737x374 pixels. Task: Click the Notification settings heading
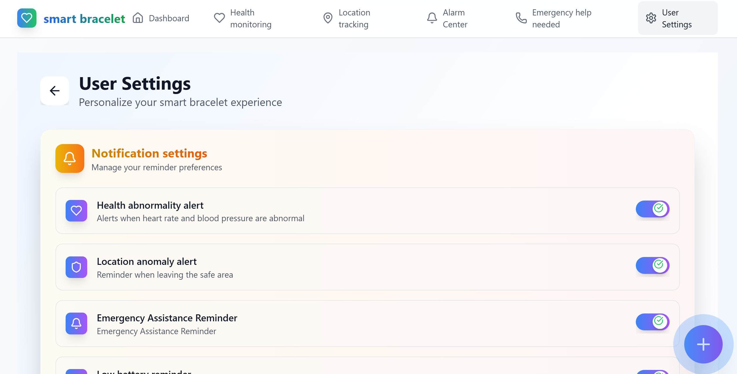(x=149, y=153)
